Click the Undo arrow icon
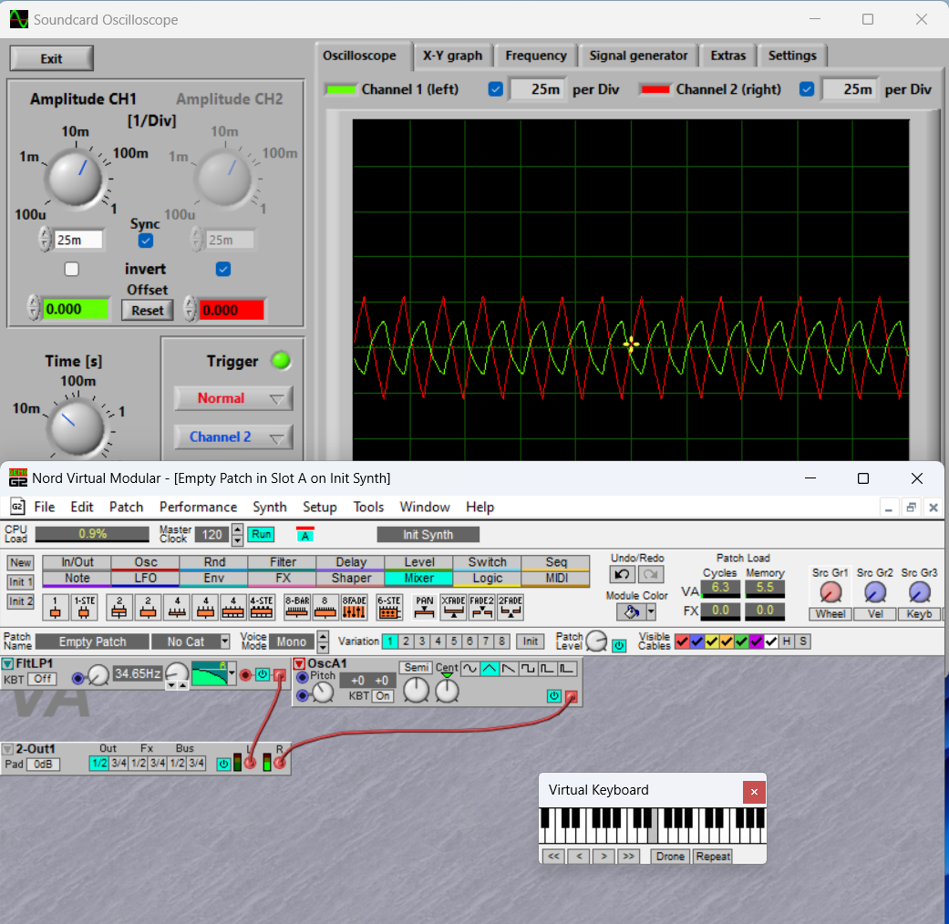The width and height of the screenshot is (949, 924). (622, 574)
